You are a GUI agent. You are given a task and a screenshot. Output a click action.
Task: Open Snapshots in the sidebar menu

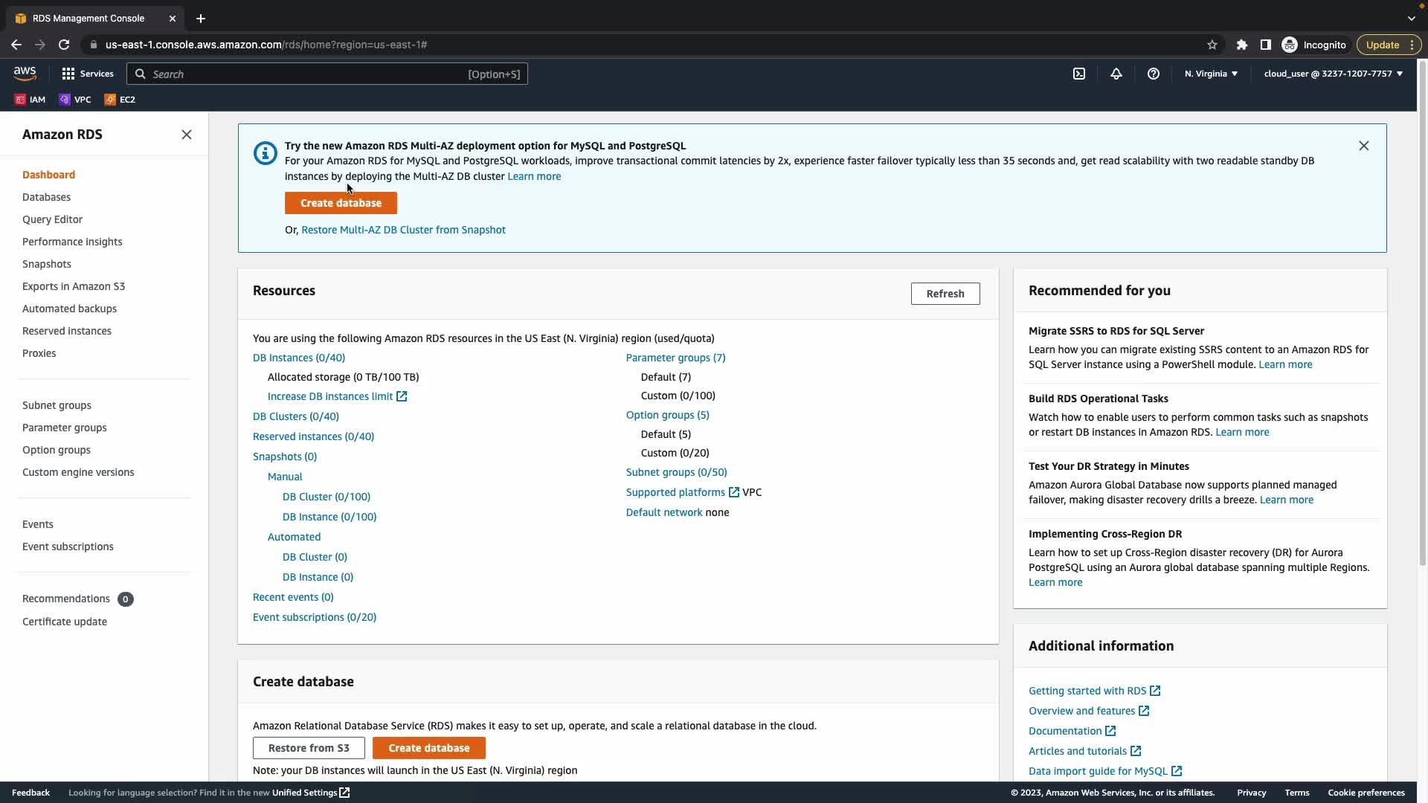click(x=46, y=264)
